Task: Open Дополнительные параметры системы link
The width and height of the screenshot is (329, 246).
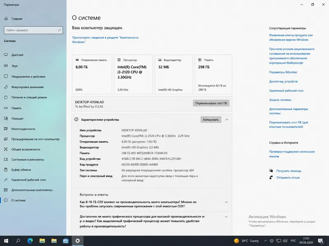Action: coord(289,111)
